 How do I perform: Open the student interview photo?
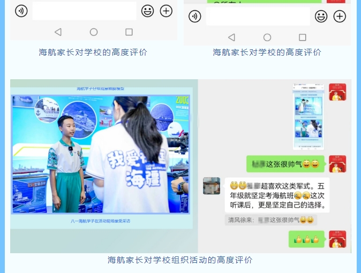click(x=101, y=155)
